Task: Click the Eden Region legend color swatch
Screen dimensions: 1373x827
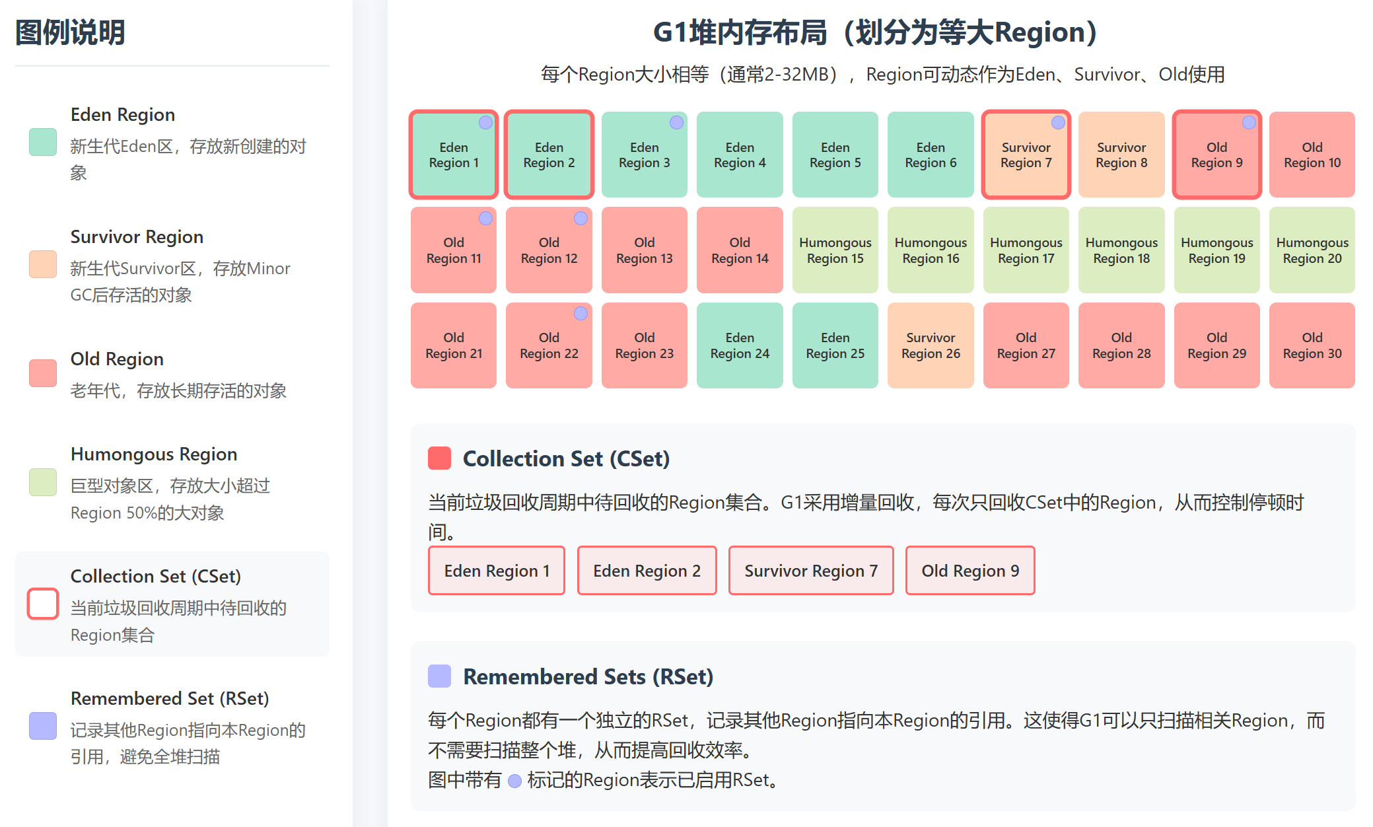Action: point(43,142)
